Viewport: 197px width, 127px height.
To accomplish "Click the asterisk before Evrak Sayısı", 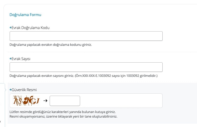I will (10, 59).
